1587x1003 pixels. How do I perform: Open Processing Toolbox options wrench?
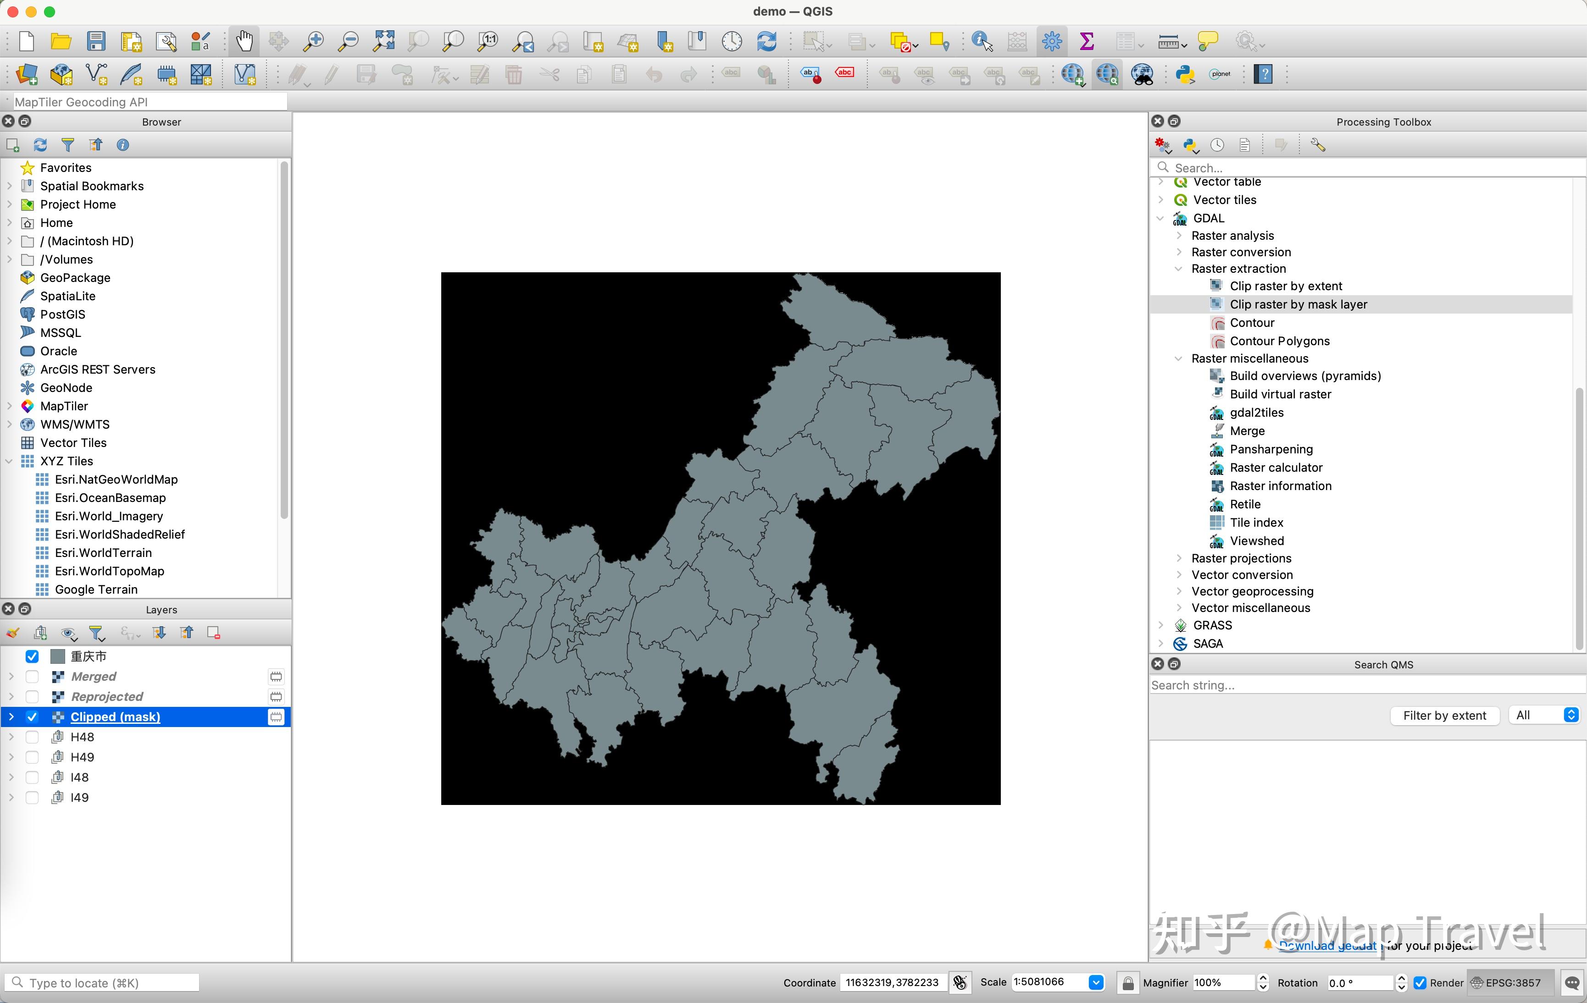pos(1317,144)
